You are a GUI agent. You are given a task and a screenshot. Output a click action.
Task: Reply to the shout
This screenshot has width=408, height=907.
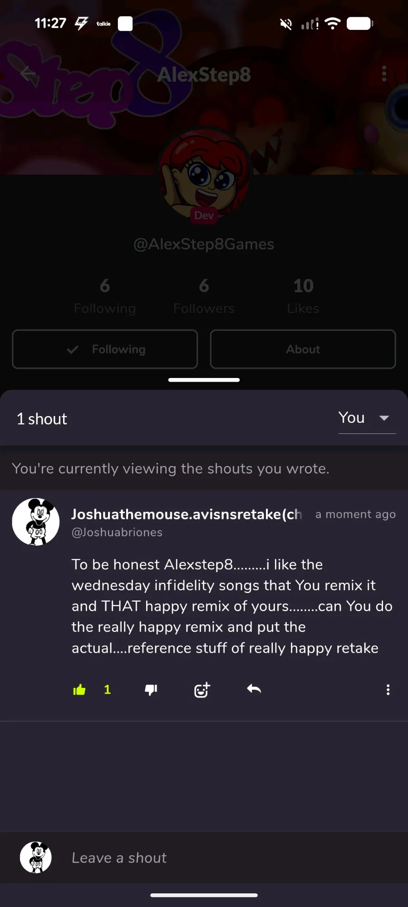(254, 690)
